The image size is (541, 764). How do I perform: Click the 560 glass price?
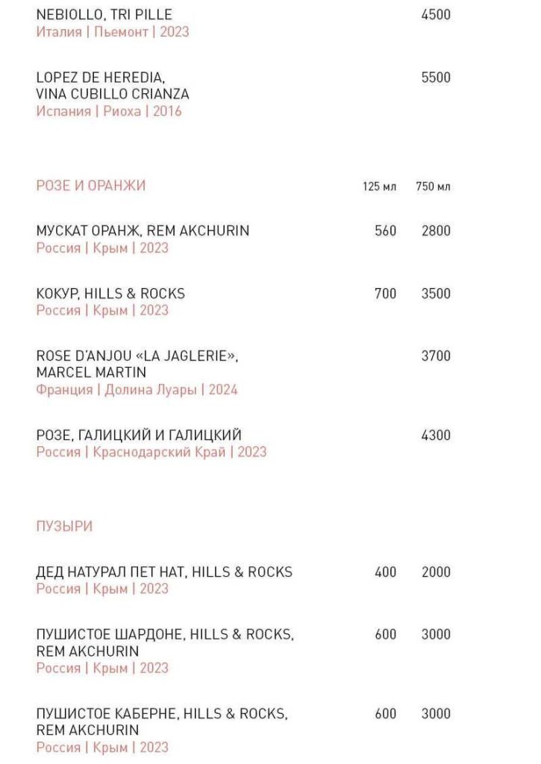pyautogui.click(x=386, y=231)
